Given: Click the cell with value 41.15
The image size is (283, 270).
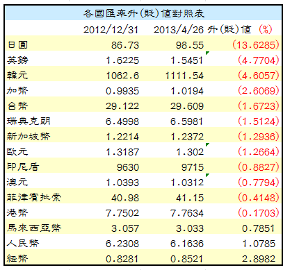Looking at the screenshot, I should coord(190,198).
